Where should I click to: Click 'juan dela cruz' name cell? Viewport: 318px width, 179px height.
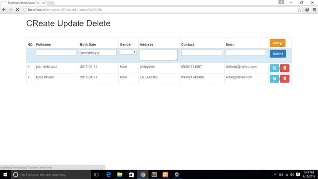click(46, 66)
